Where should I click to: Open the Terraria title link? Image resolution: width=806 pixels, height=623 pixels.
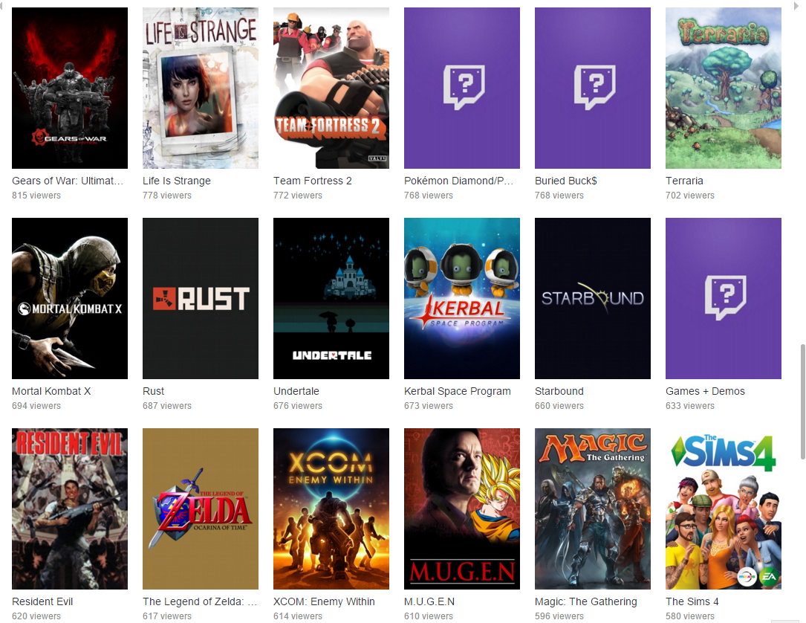[684, 181]
